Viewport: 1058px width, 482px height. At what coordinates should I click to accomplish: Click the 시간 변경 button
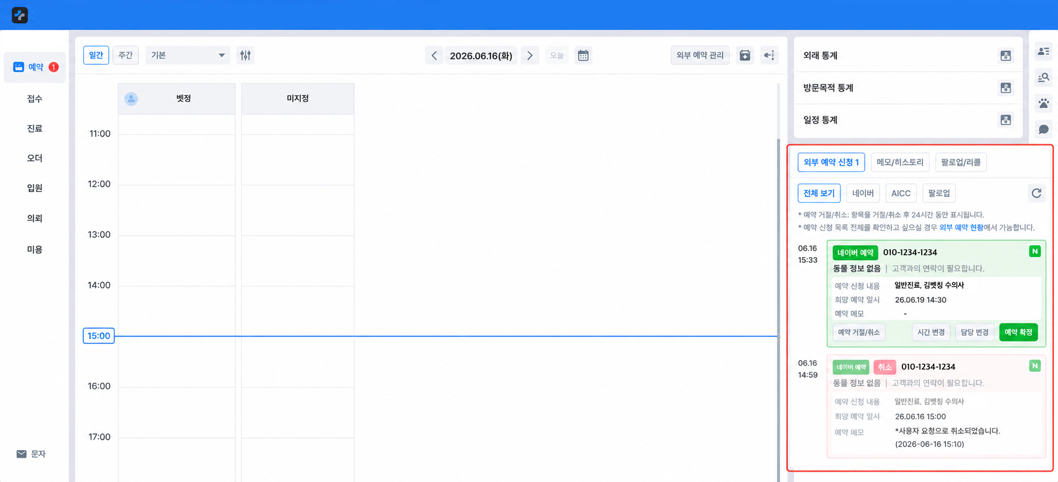(931, 332)
